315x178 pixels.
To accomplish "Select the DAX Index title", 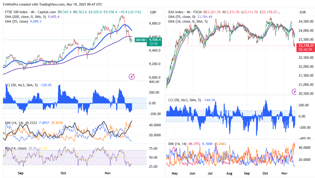I will point(176,12).
